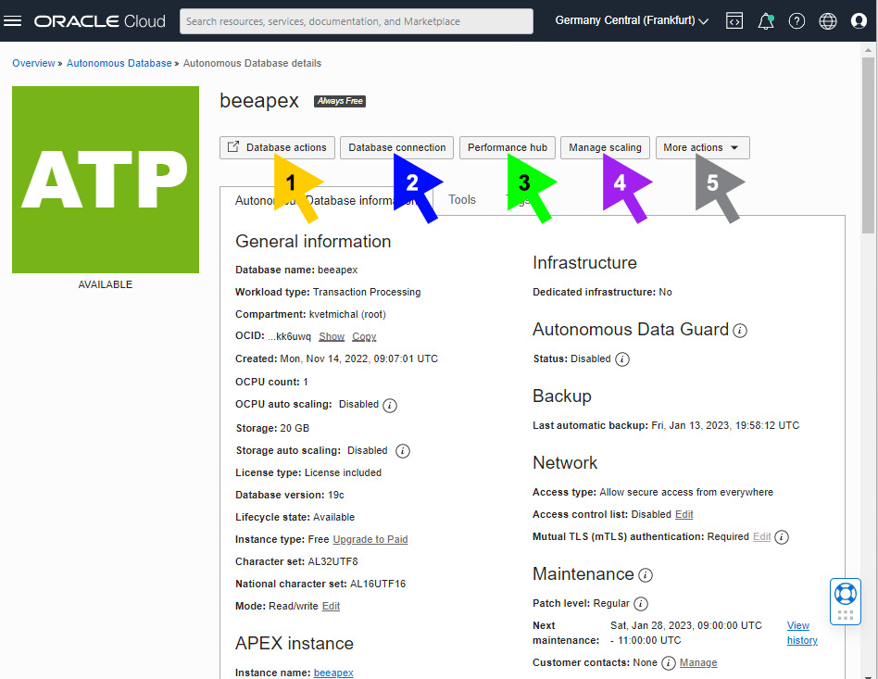Click the AVAILABLE status label
Viewport: 878px width, 679px height.
point(106,284)
